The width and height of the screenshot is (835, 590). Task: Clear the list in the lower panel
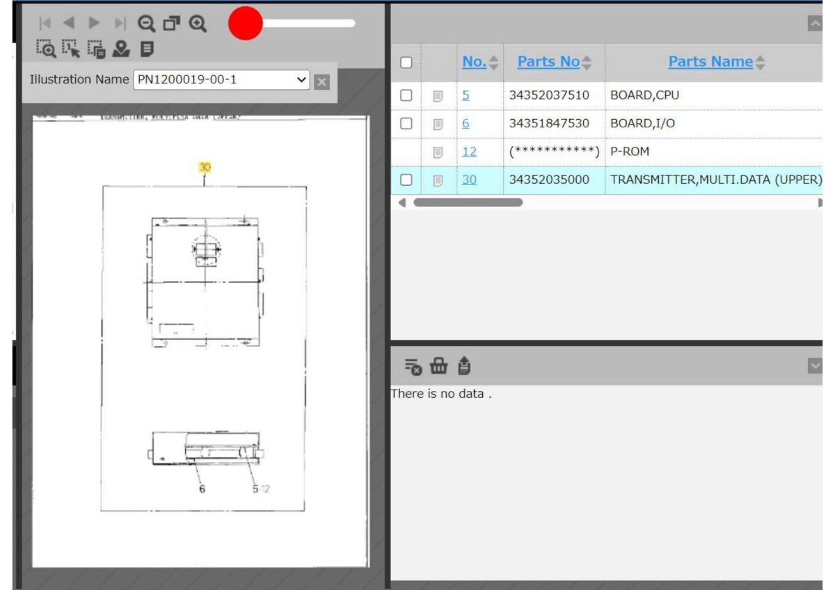tap(413, 366)
